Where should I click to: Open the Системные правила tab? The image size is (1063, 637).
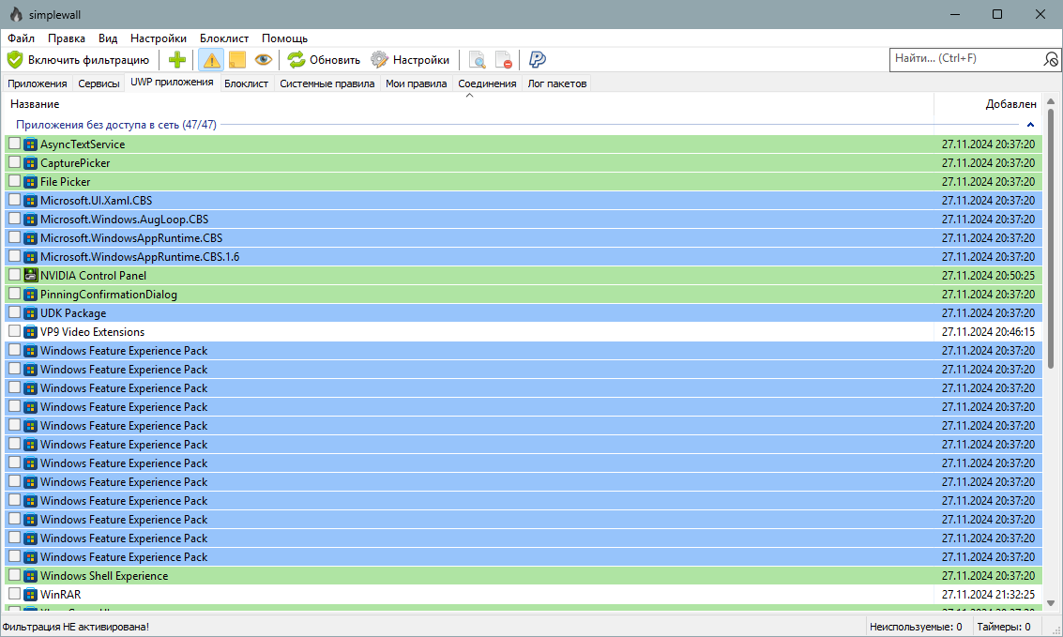click(x=327, y=83)
